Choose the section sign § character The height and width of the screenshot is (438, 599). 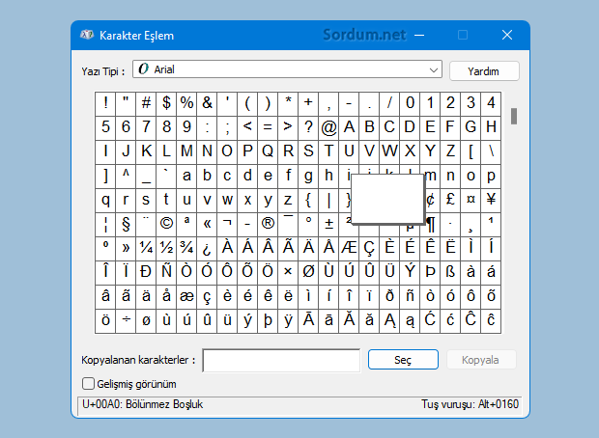click(126, 224)
